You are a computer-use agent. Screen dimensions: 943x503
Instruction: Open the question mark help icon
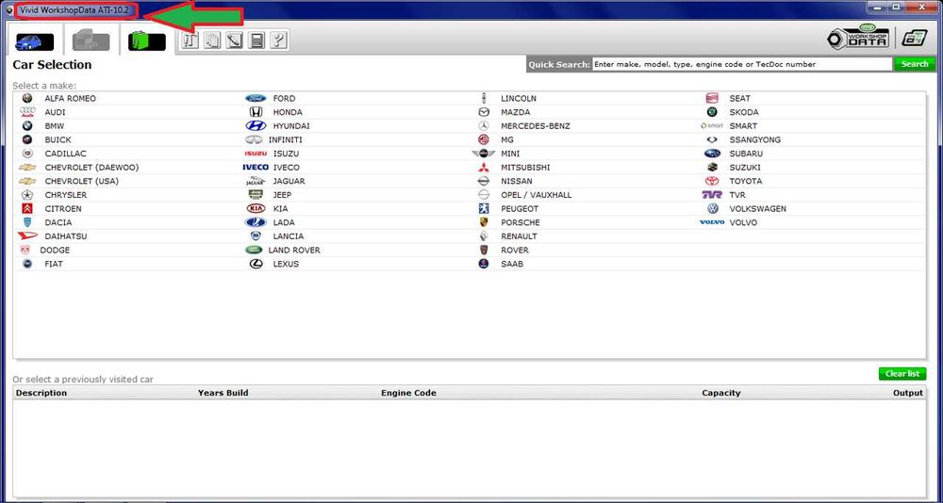point(278,41)
